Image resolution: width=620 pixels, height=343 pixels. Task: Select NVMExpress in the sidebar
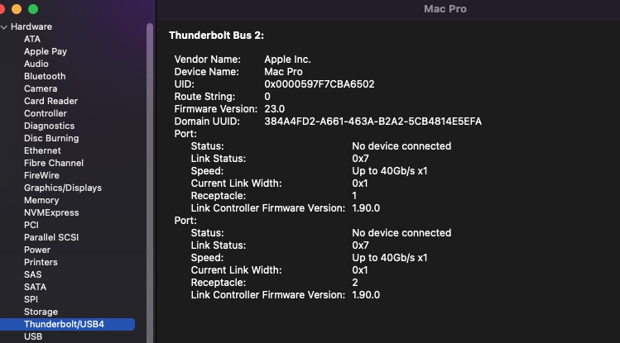[x=51, y=212]
